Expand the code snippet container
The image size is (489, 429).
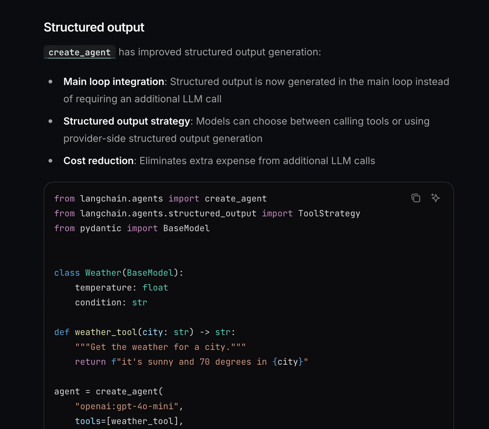pos(249,306)
